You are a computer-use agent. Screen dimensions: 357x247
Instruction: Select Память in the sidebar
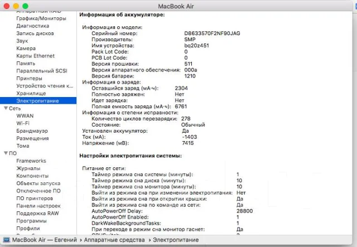point(26,64)
